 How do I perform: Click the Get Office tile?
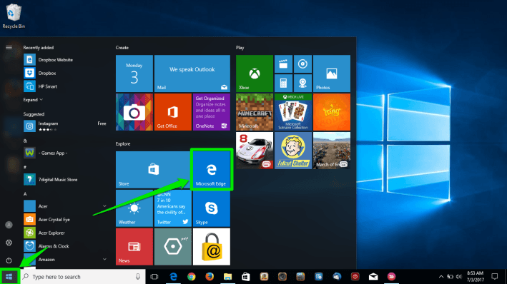(172, 112)
